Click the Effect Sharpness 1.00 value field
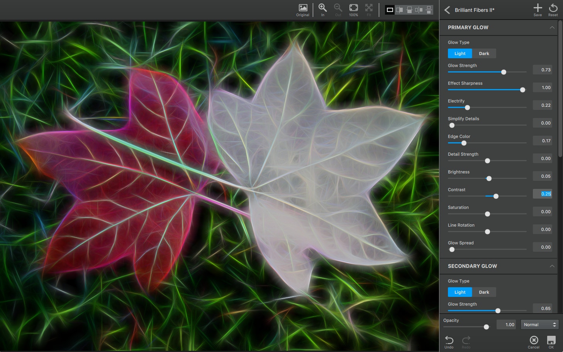Image resolution: width=563 pixels, height=352 pixels. pos(543,88)
